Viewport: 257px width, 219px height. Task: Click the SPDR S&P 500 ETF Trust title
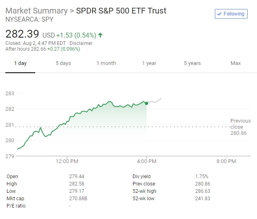point(121,11)
